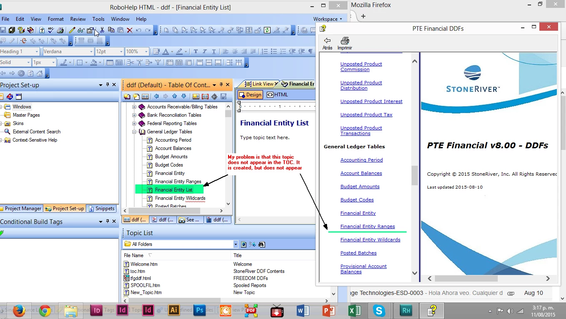Click the Move Up arrow in TOC toolbar

coord(174,96)
